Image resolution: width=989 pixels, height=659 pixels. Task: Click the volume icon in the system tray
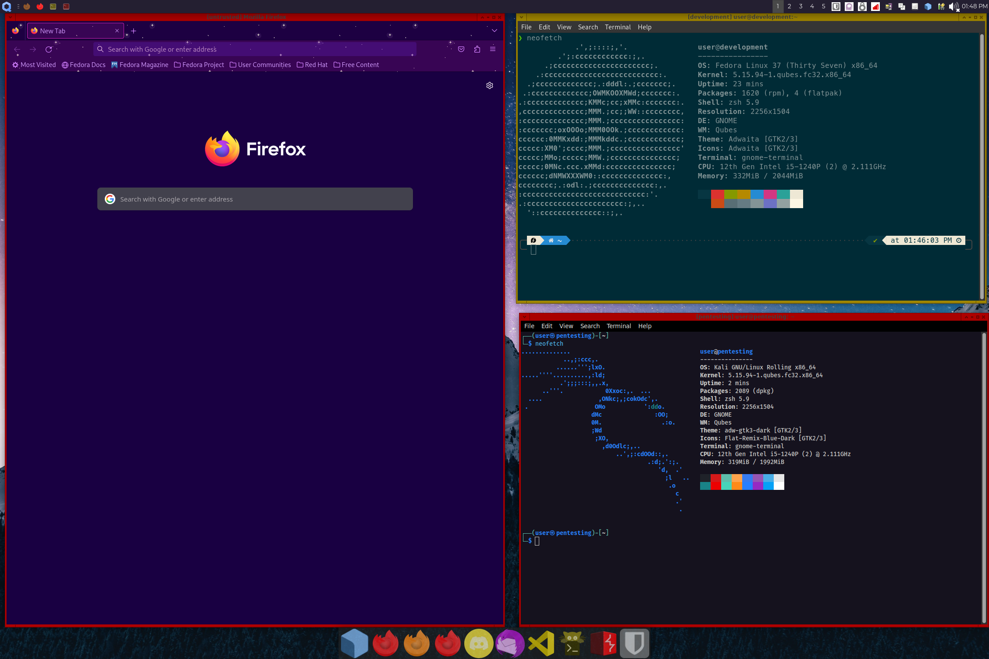(953, 7)
